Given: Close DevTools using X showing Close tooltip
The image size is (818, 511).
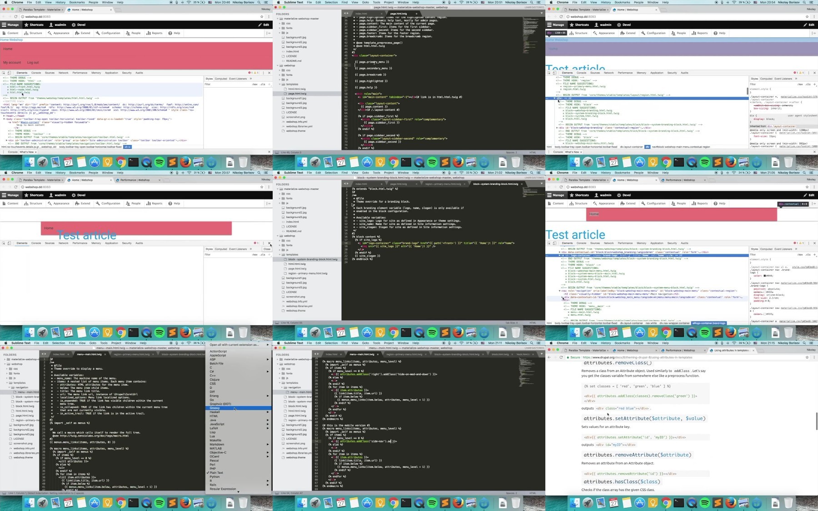Looking at the screenshot, I should (269, 243).
